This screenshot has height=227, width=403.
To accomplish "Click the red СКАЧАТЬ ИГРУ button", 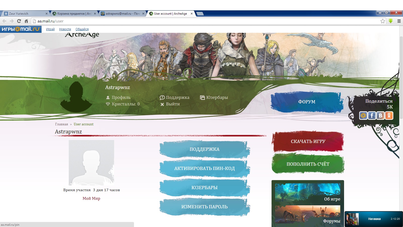I will click(308, 141).
